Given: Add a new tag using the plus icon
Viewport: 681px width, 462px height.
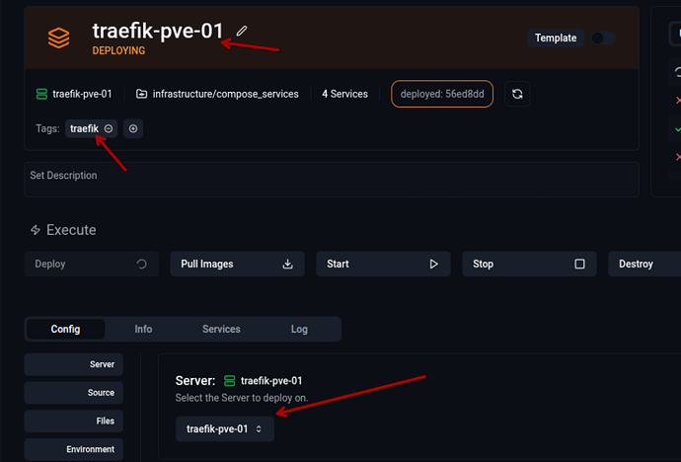Looking at the screenshot, I should pyautogui.click(x=133, y=128).
